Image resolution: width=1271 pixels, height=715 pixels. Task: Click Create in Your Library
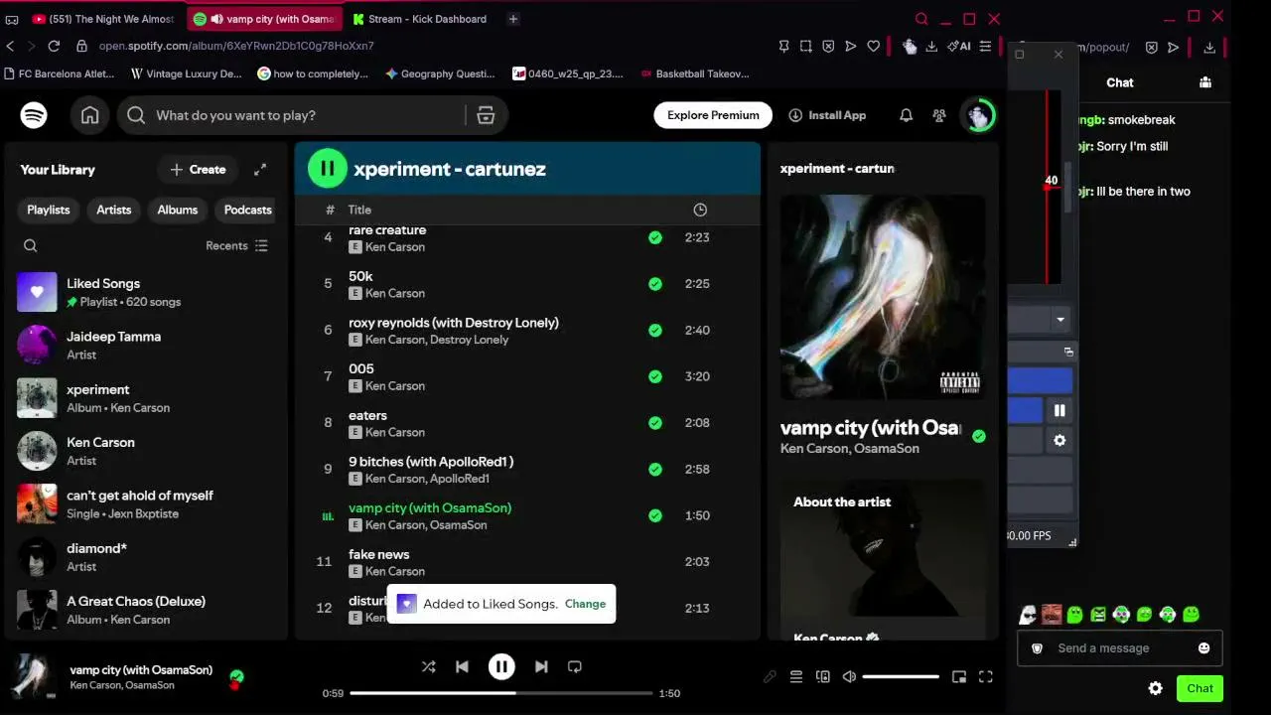pyautogui.click(x=198, y=170)
